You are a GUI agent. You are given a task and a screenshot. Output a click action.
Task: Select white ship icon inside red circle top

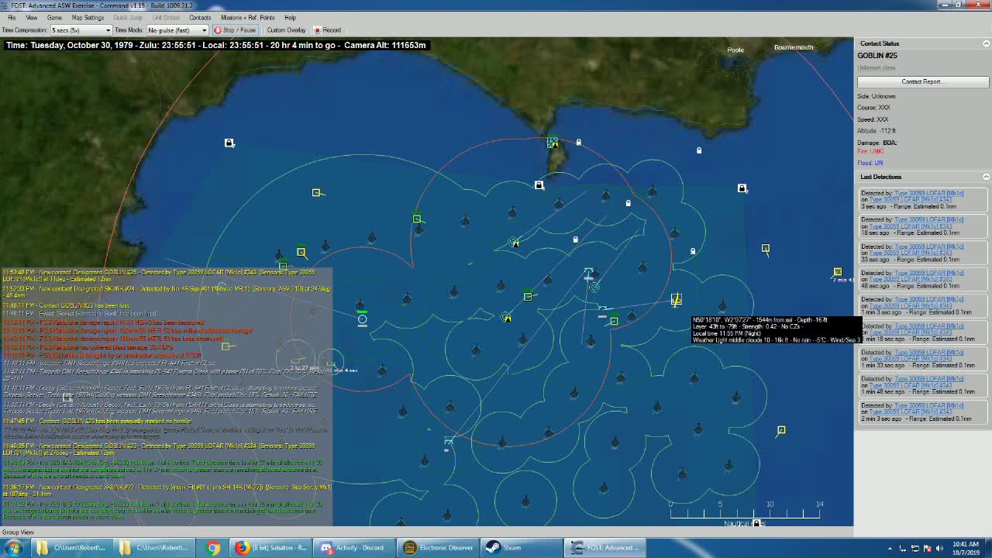coord(539,185)
